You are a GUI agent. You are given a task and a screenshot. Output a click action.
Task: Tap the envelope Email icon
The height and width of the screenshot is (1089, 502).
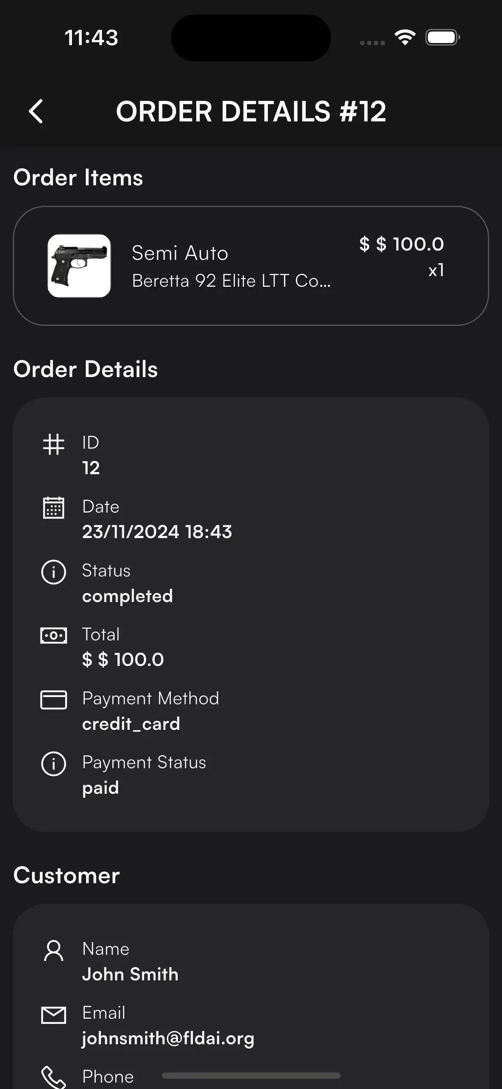(54, 1015)
